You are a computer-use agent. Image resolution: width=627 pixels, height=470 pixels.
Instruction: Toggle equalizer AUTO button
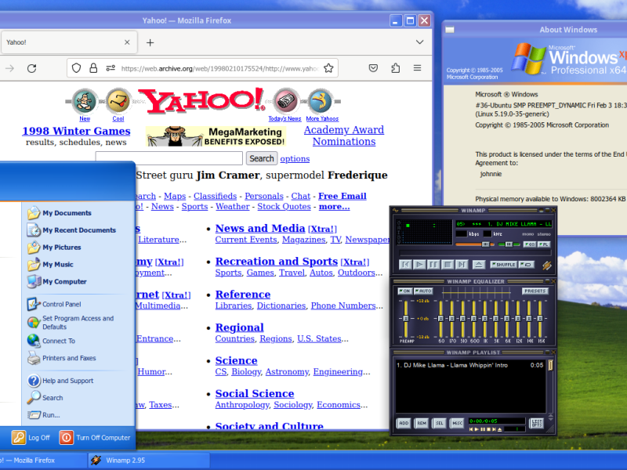point(423,291)
